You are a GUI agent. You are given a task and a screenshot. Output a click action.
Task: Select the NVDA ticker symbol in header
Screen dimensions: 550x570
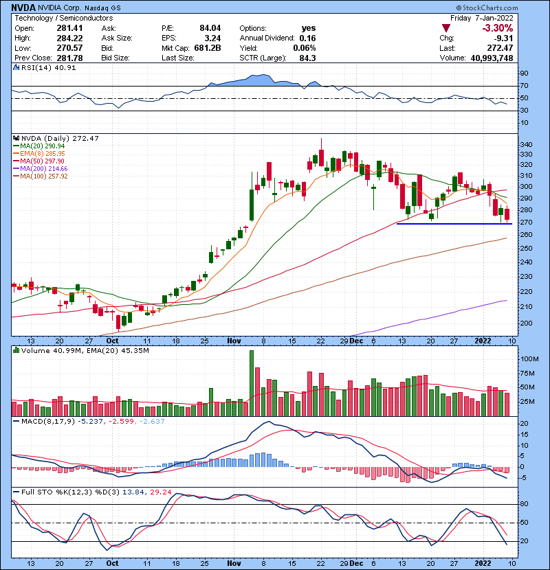tap(23, 8)
